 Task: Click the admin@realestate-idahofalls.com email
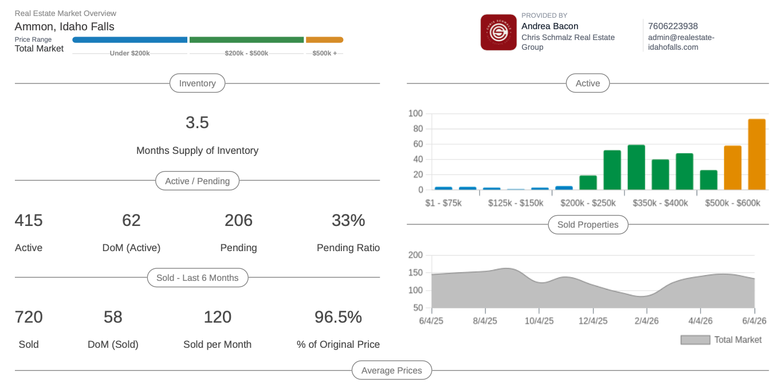tap(681, 42)
